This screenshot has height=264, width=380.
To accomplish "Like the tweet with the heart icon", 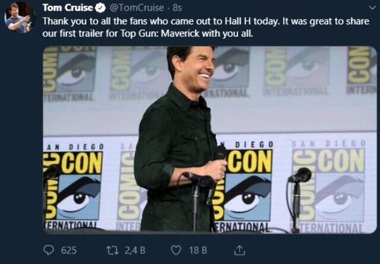I will click(x=176, y=250).
